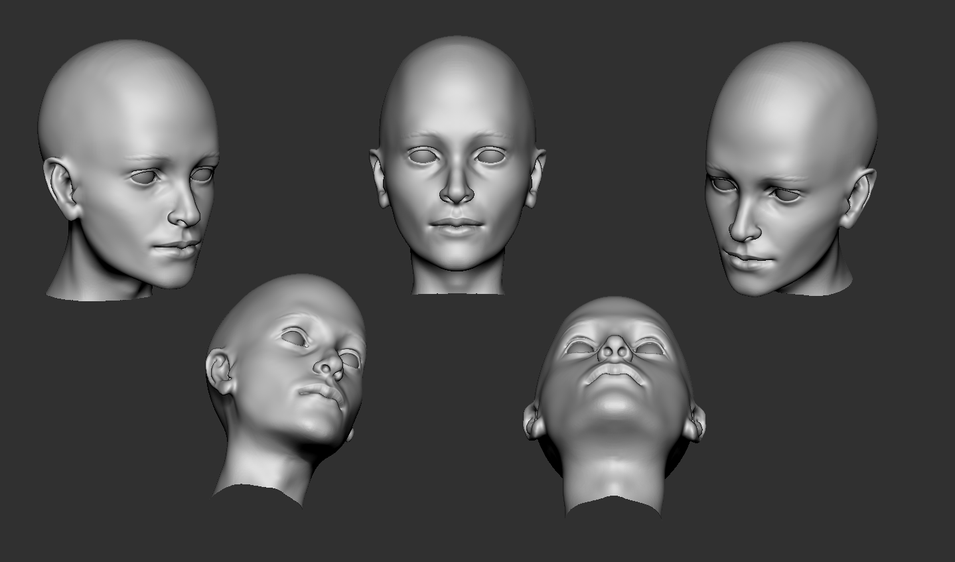Select the head render viewed from directly below the chin

click(615, 407)
